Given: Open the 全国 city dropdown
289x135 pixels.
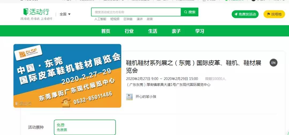Looking at the screenshot, I should pyautogui.click(x=65, y=14).
